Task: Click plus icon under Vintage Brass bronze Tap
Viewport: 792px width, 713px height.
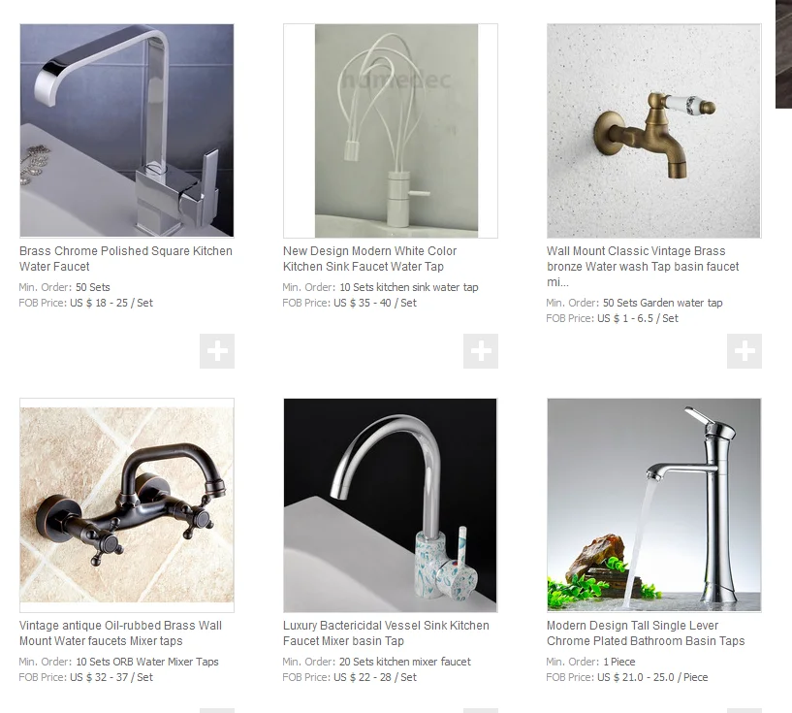Action: [744, 351]
